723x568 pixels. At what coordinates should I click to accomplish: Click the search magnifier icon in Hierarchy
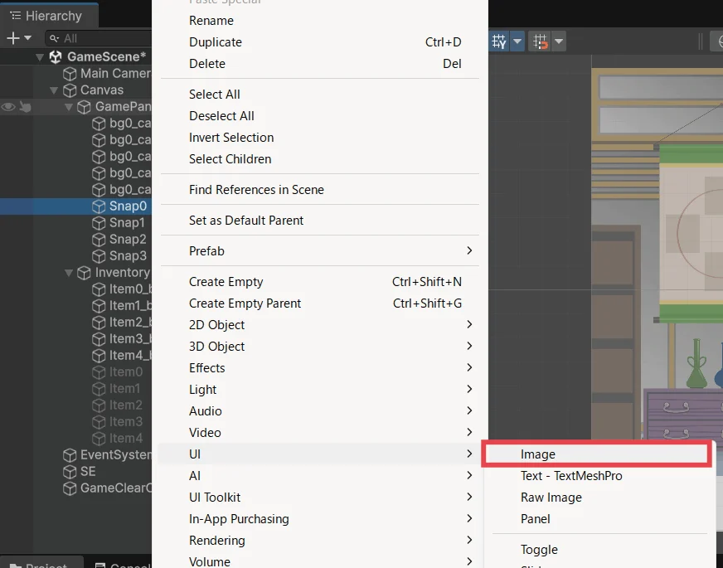point(55,38)
